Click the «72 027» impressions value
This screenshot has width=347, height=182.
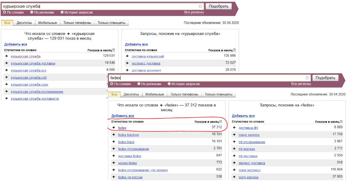coord(230,63)
